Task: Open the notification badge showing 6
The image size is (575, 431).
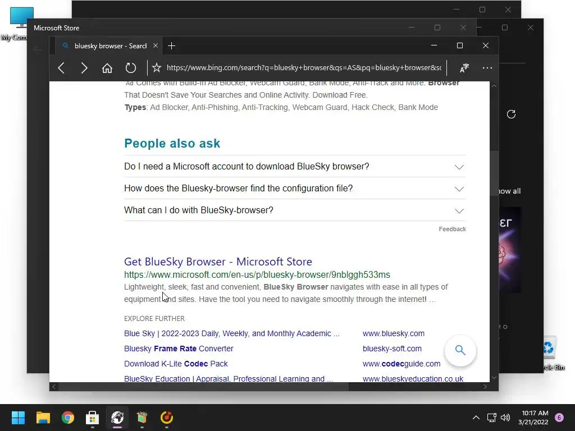Action: (559, 418)
